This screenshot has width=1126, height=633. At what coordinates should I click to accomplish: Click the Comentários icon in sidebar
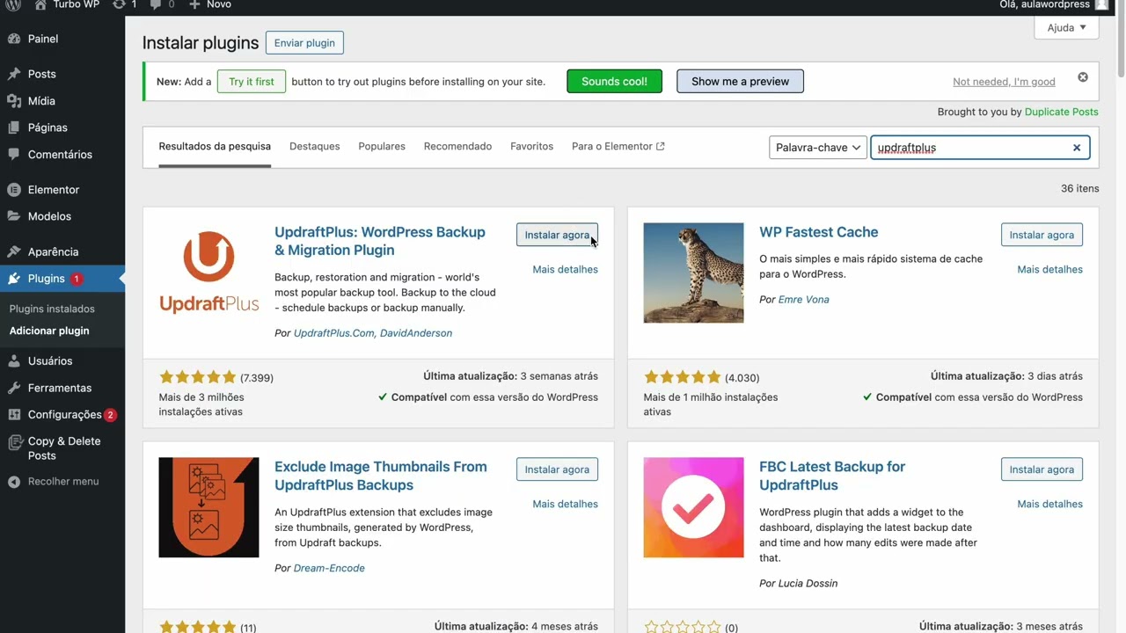pyautogui.click(x=13, y=155)
